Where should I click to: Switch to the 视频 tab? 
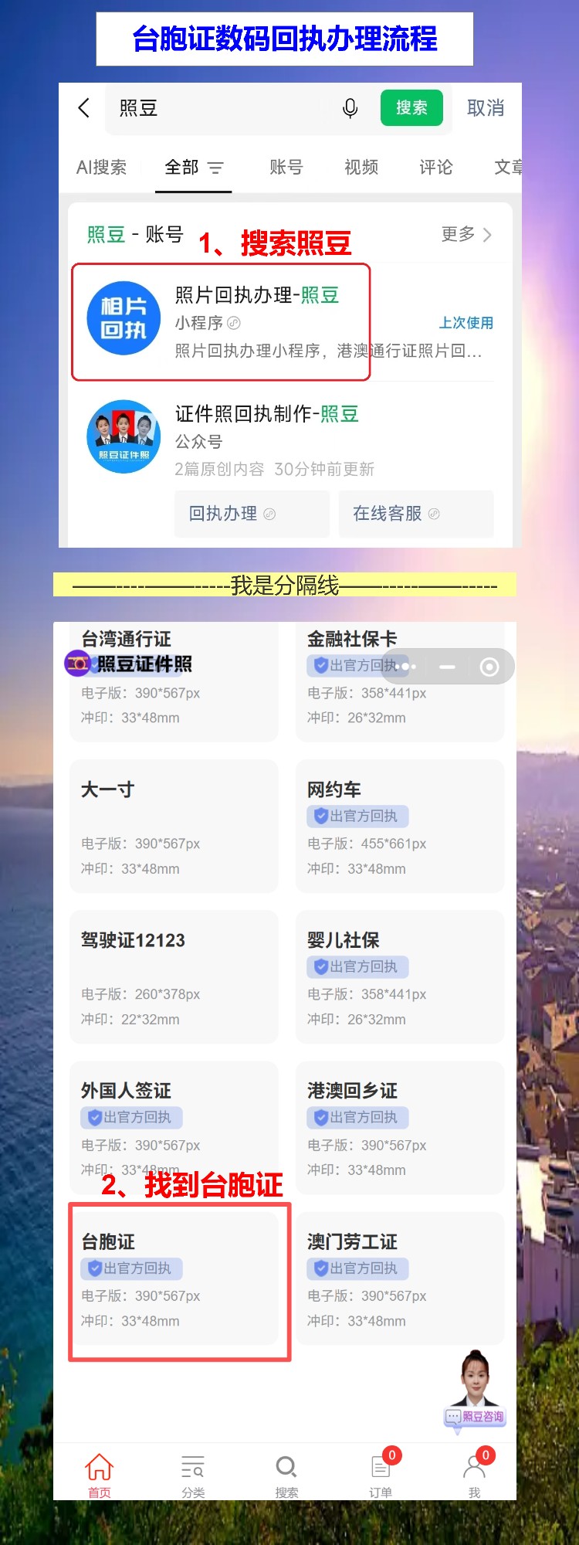[361, 167]
